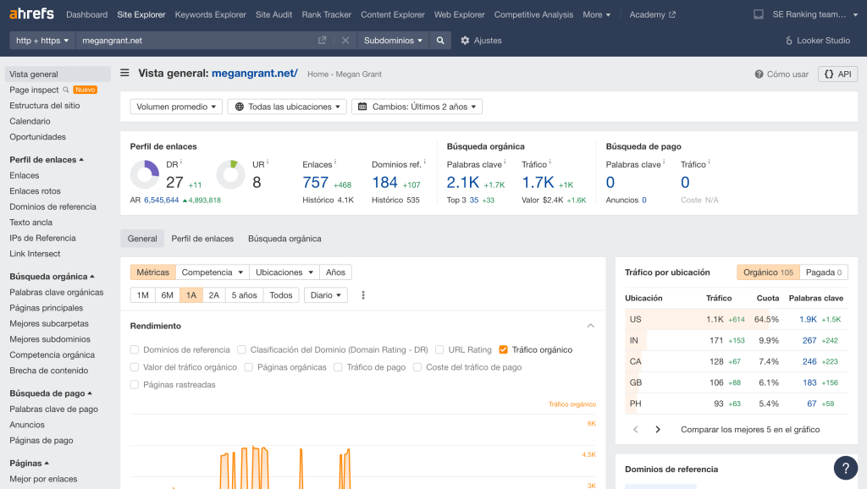Click the globe icon in locations filter
The height and width of the screenshot is (489, 867).
pos(240,107)
